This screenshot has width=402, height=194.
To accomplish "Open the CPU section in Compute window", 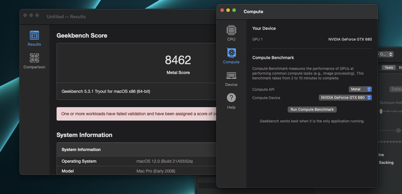I will pyautogui.click(x=231, y=33).
